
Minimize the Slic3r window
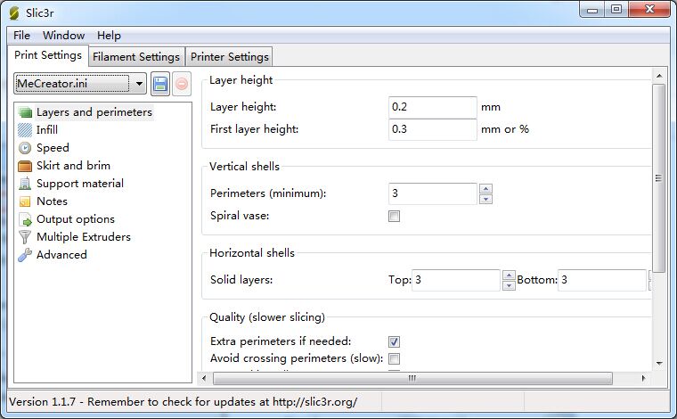click(x=592, y=10)
